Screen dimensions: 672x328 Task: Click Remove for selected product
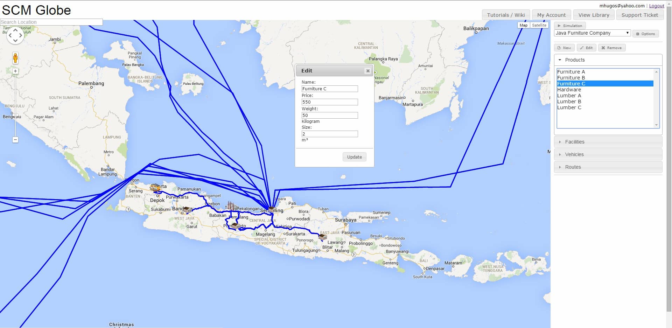coord(612,48)
